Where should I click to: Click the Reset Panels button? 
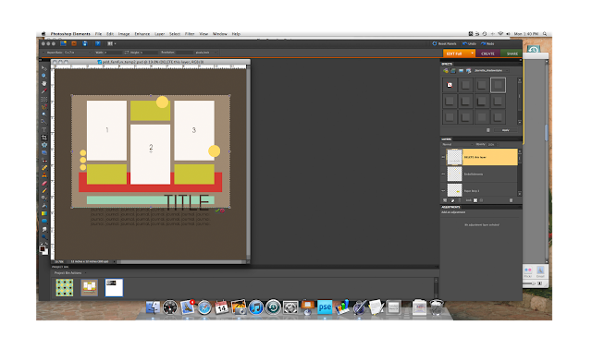444,43
